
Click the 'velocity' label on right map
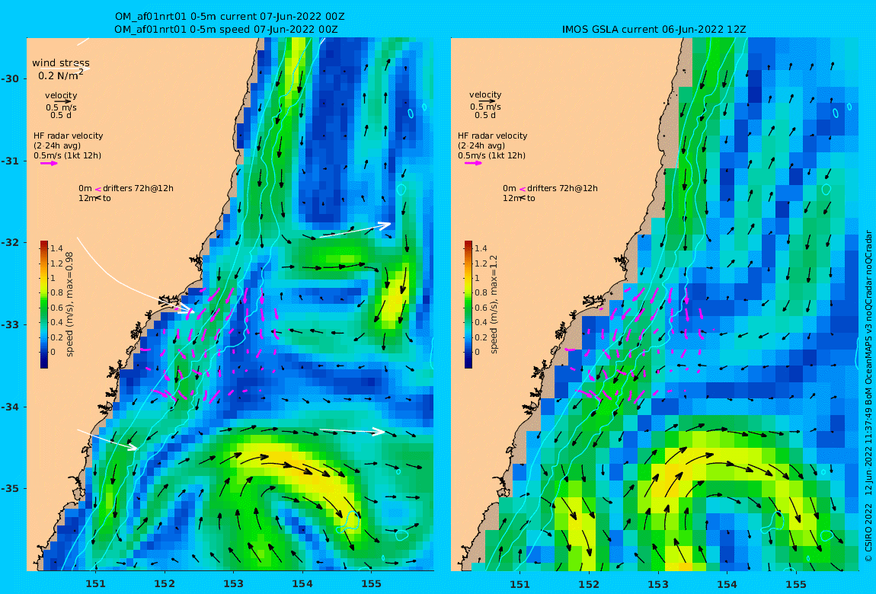coord(485,95)
